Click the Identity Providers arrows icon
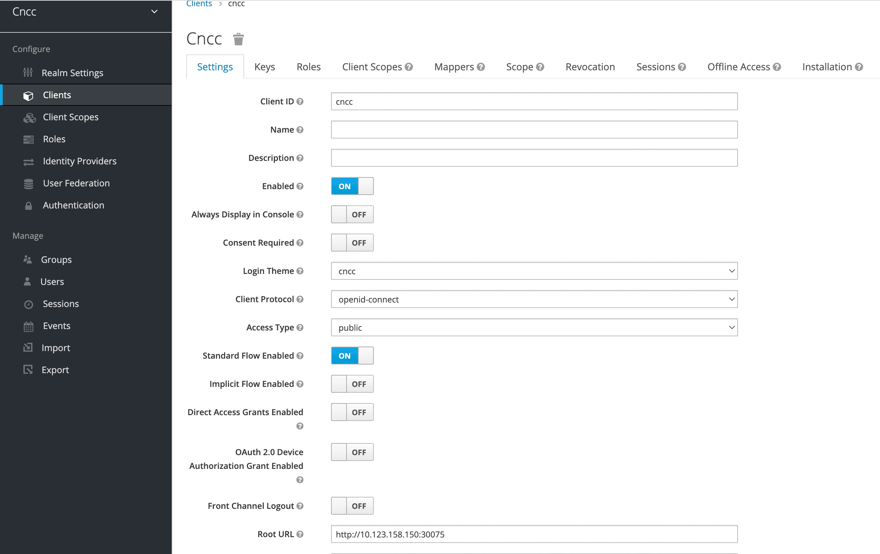The height and width of the screenshot is (554, 880). (x=29, y=162)
